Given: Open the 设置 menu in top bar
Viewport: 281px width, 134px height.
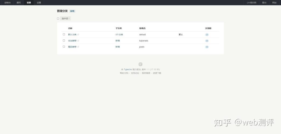Looking at the screenshot, I should [39, 3].
